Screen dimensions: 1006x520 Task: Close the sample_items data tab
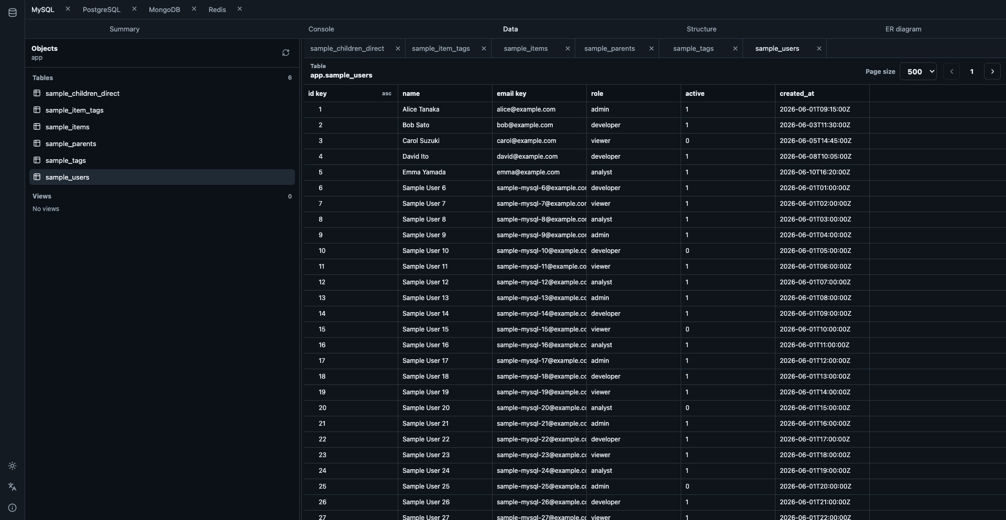(x=567, y=49)
